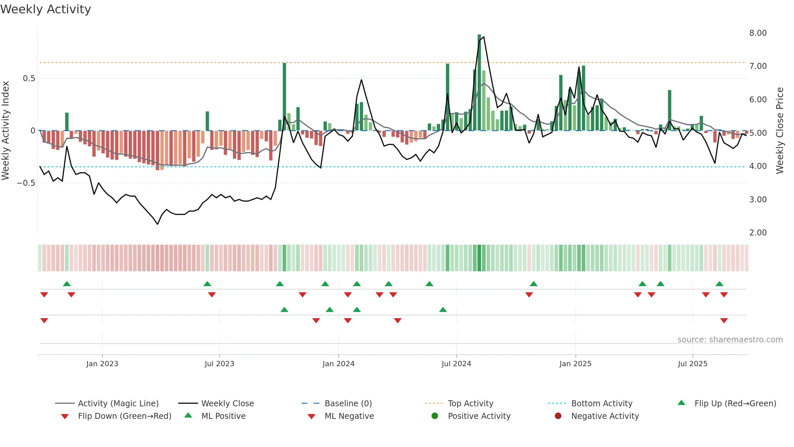Click the Jul 2025 x-axis label
The height and width of the screenshot is (447, 794).
pos(692,364)
